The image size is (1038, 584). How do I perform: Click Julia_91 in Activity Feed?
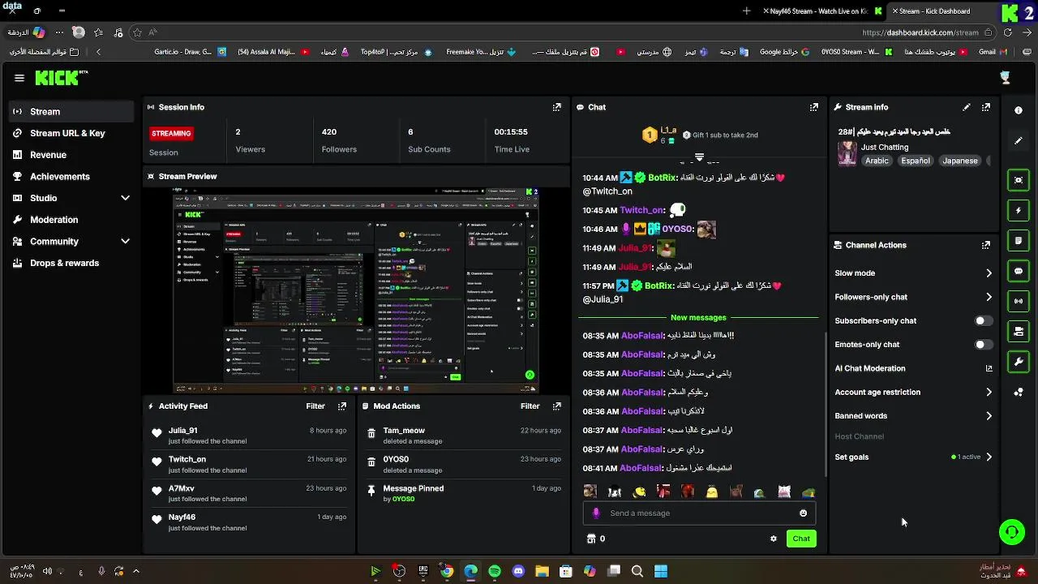[x=182, y=431]
